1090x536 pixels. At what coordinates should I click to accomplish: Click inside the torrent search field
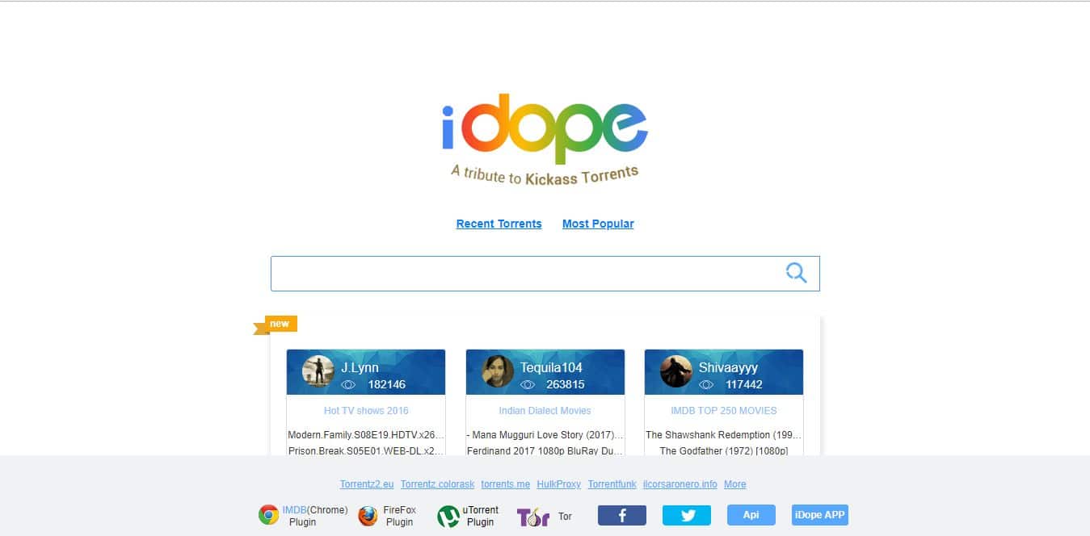coord(527,274)
